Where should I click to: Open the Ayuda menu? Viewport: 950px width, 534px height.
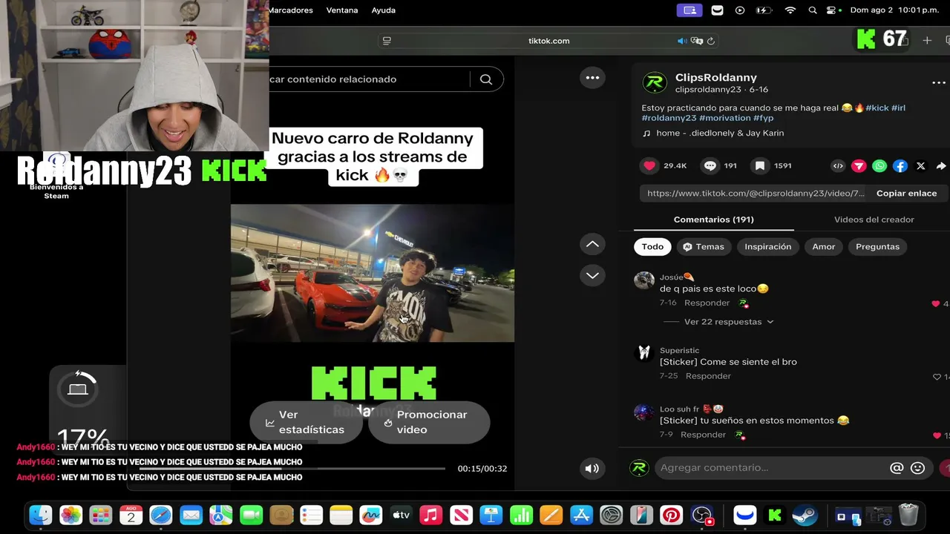click(x=384, y=10)
